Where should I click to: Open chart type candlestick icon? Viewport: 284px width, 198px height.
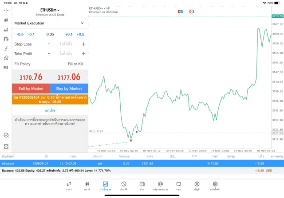pyautogui.click(x=6, y=20)
